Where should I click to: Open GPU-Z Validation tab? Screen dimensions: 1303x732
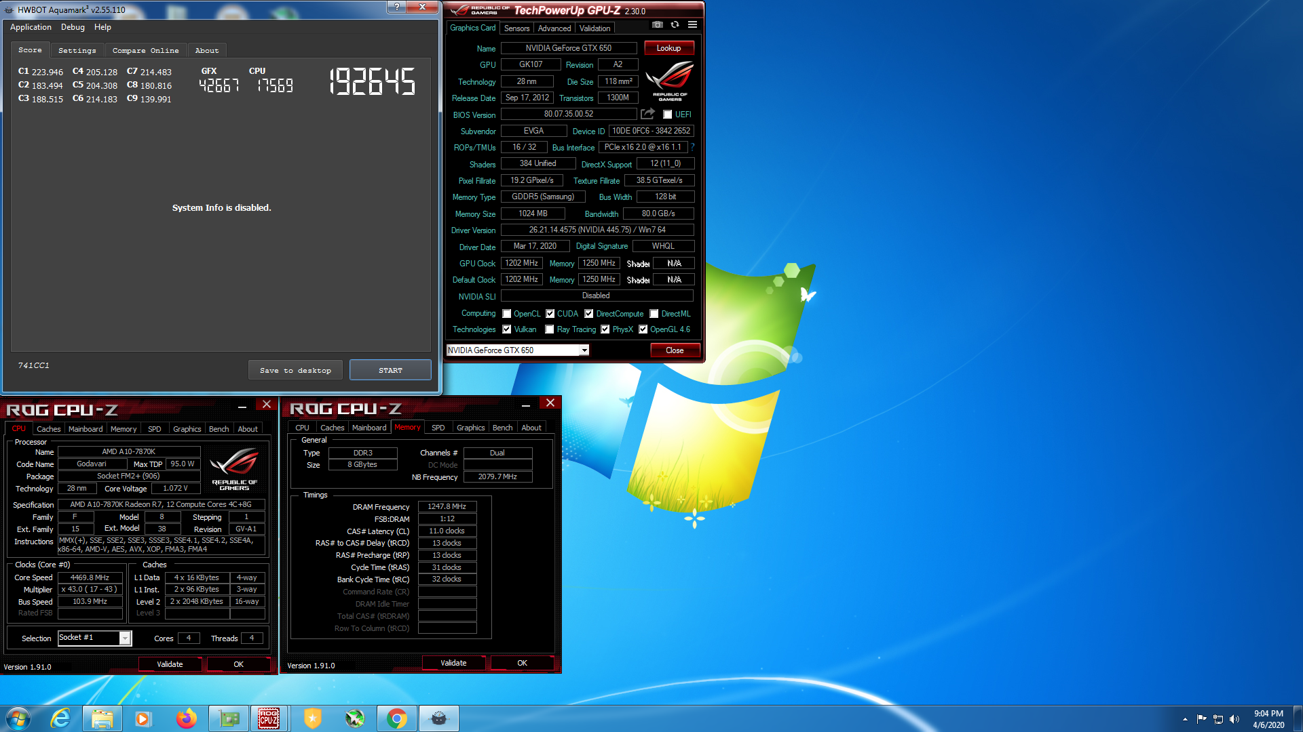pos(595,28)
